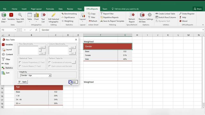
Task: Toggle Combinations of columns checkbox
Action: click(50, 62)
